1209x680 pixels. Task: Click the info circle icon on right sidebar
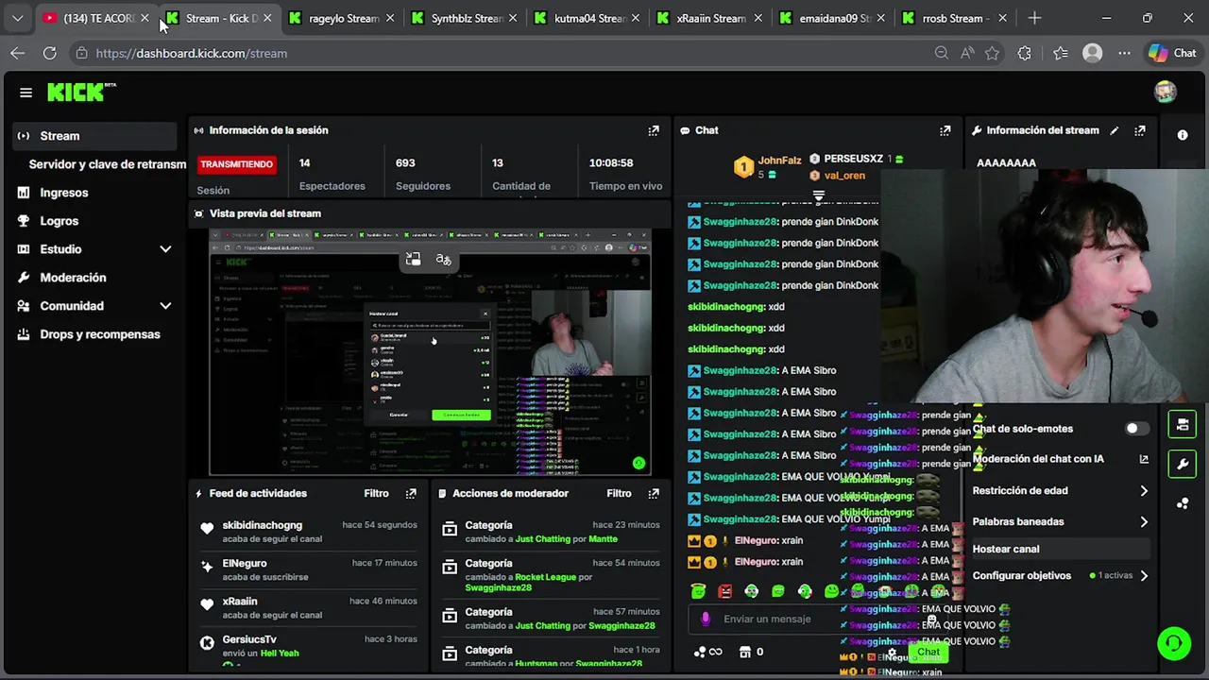click(1183, 135)
